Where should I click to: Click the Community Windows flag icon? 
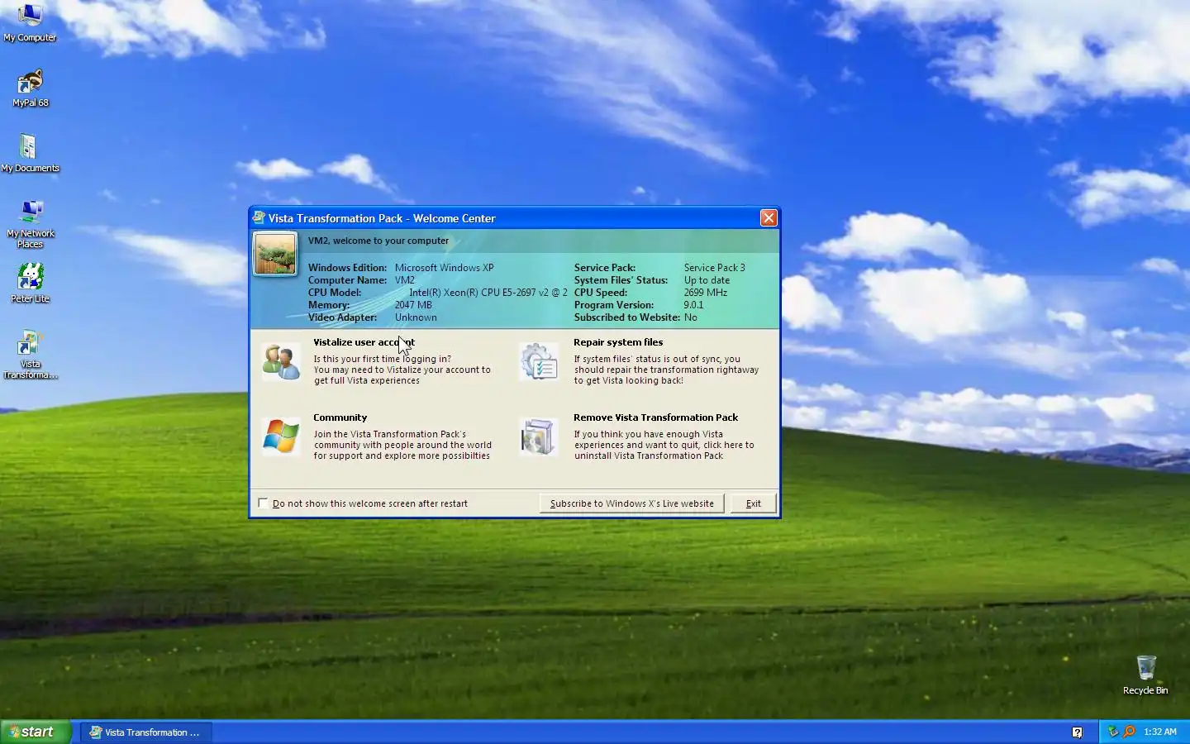pos(281,436)
